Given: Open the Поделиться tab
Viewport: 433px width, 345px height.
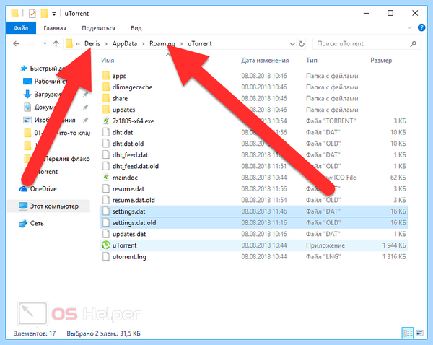Looking at the screenshot, I should click(x=98, y=28).
